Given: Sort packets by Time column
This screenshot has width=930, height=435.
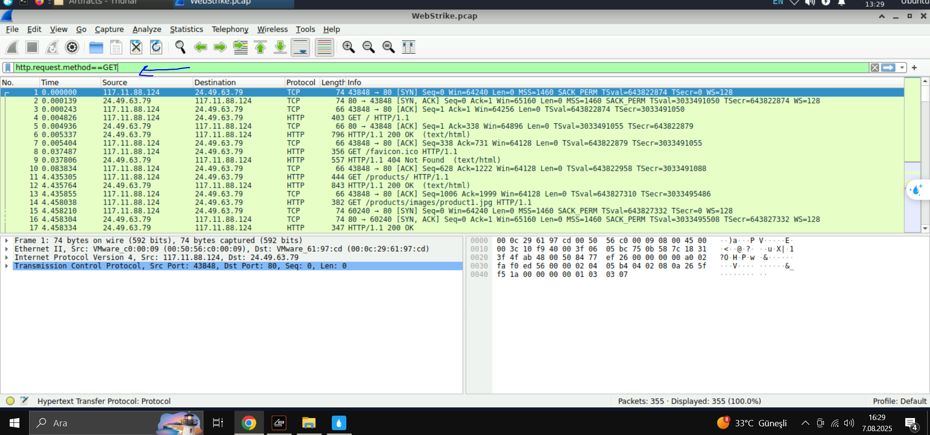Looking at the screenshot, I should (x=70, y=82).
